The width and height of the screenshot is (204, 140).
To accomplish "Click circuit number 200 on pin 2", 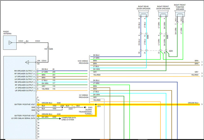I will point(54,72).
